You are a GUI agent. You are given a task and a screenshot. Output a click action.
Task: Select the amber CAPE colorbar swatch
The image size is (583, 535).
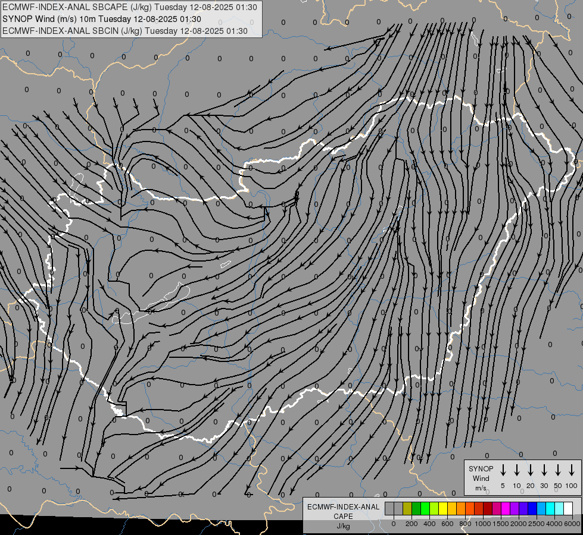452,508
